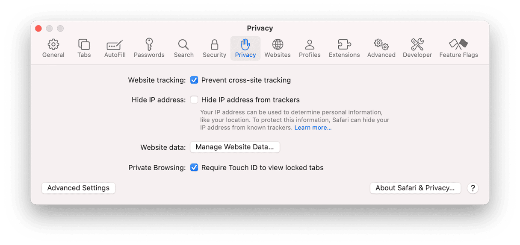Enable Hide IP address from trackers
This screenshot has height=245, width=520.
194,100
